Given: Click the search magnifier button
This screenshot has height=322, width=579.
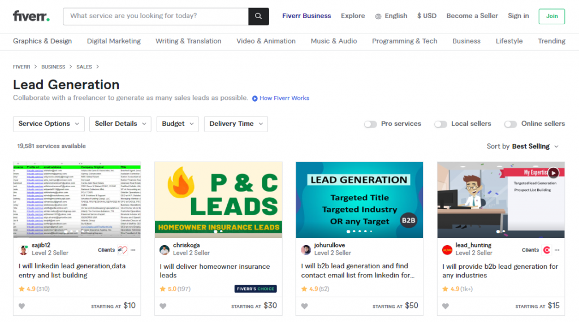Looking at the screenshot, I should pos(258,16).
